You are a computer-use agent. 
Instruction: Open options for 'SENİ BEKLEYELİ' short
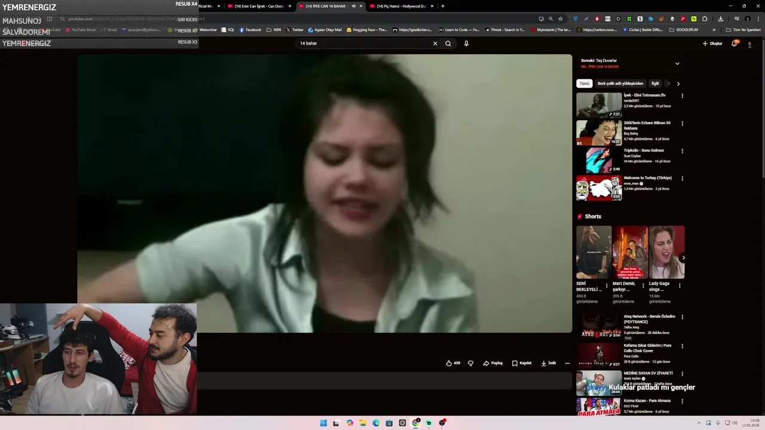tap(607, 285)
